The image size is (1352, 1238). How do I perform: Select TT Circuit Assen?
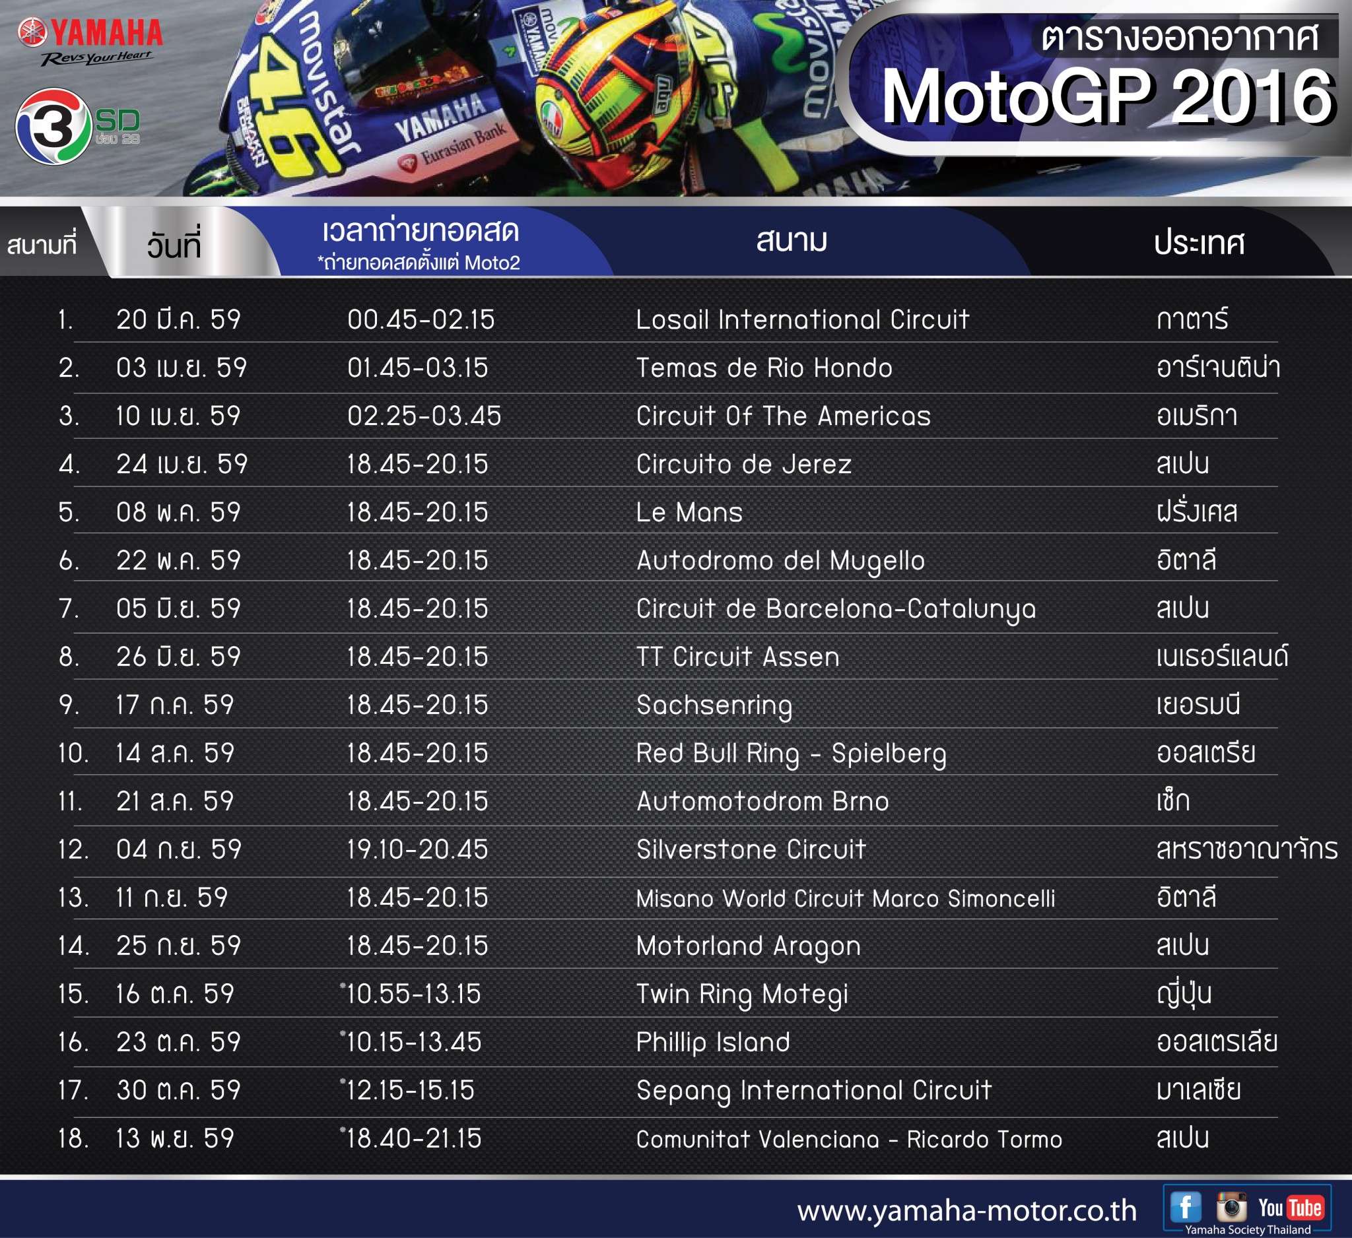pyautogui.click(x=737, y=657)
